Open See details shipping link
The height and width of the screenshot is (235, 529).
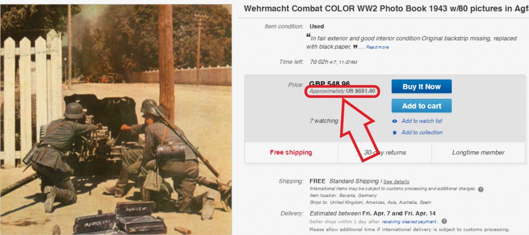[x=396, y=181]
